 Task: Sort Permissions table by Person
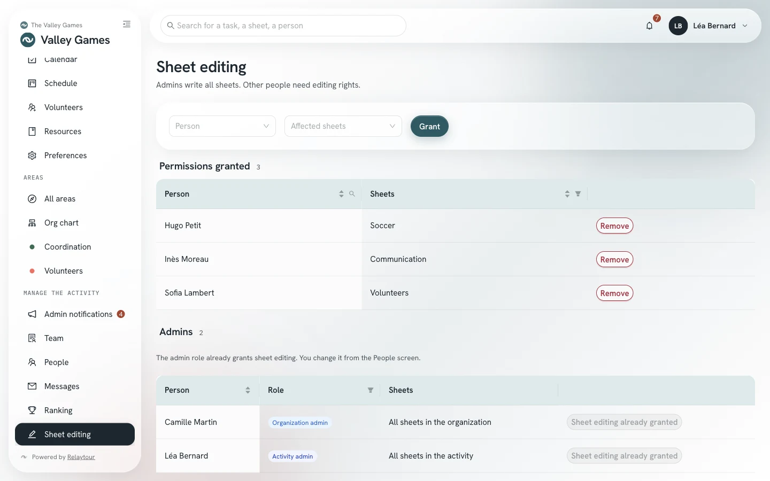click(x=341, y=194)
